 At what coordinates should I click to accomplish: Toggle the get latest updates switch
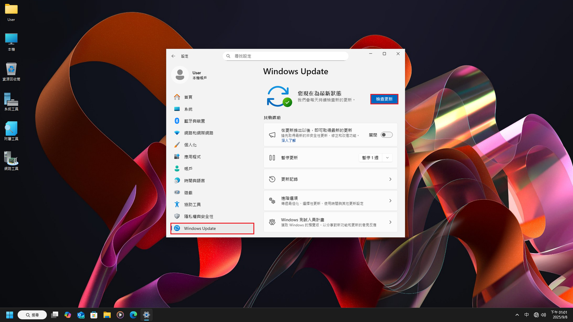click(x=386, y=135)
